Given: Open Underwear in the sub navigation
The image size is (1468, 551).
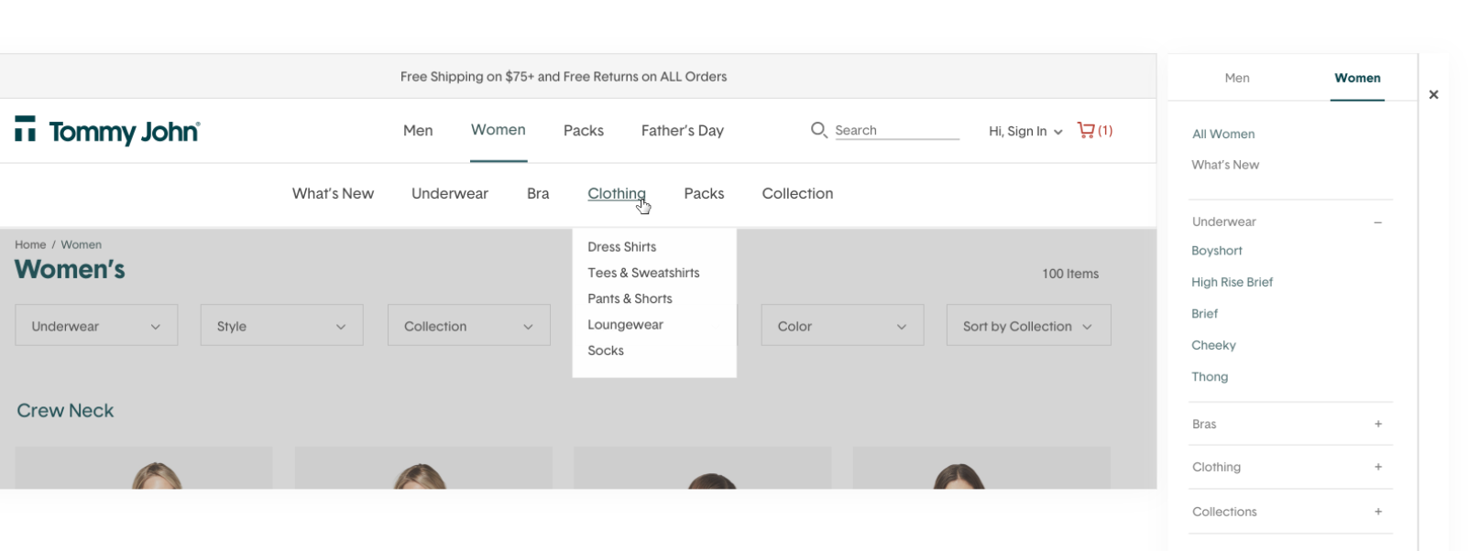Looking at the screenshot, I should [x=450, y=194].
